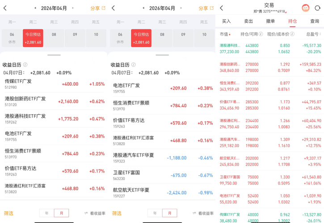Grab the middle panel sheet handle
This screenshot has width=324, height=223.
[x=162, y=55]
